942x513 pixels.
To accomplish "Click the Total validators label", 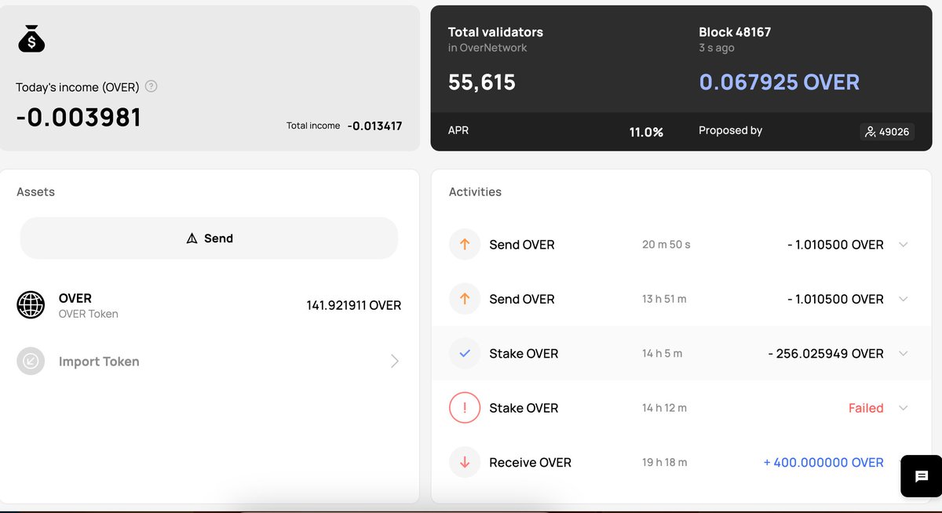I will click(495, 32).
